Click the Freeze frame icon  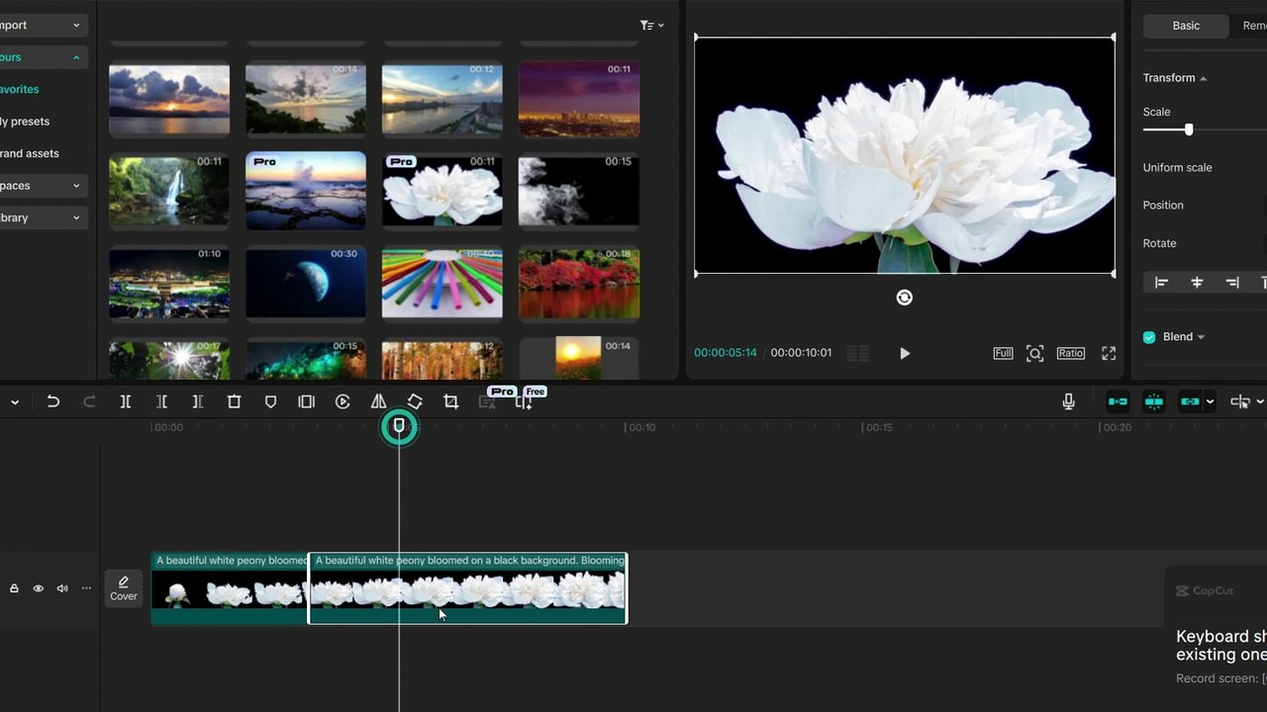[x=306, y=401]
